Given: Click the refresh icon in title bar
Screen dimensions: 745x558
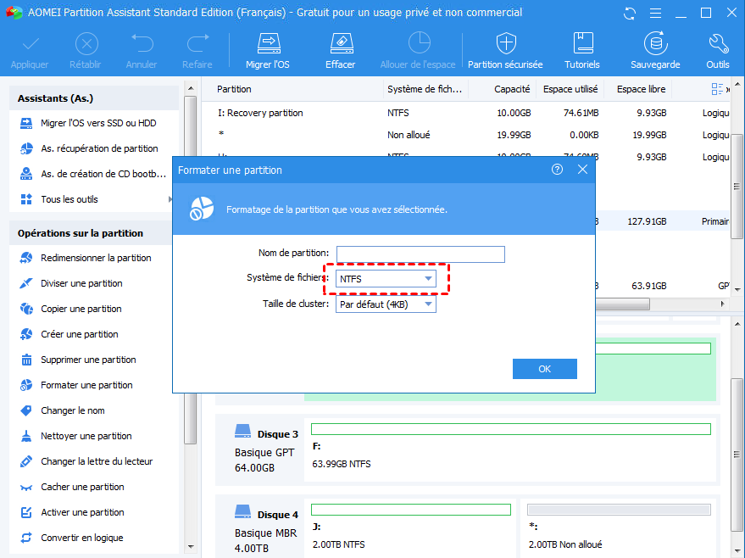Looking at the screenshot, I should pyautogui.click(x=630, y=14).
